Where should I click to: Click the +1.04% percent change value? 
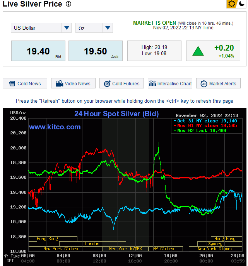tap(226, 56)
